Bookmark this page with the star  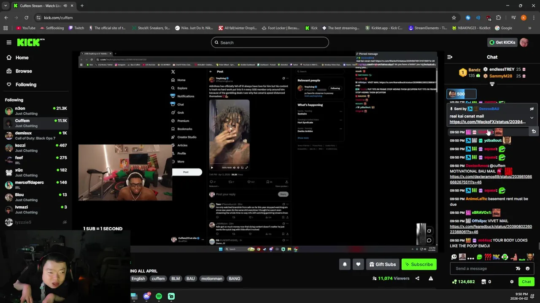click(x=454, y=18)
